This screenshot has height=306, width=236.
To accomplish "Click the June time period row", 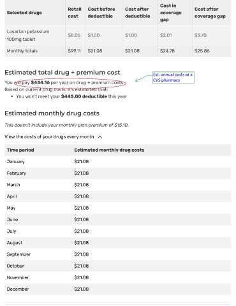I will pos(118,219).
